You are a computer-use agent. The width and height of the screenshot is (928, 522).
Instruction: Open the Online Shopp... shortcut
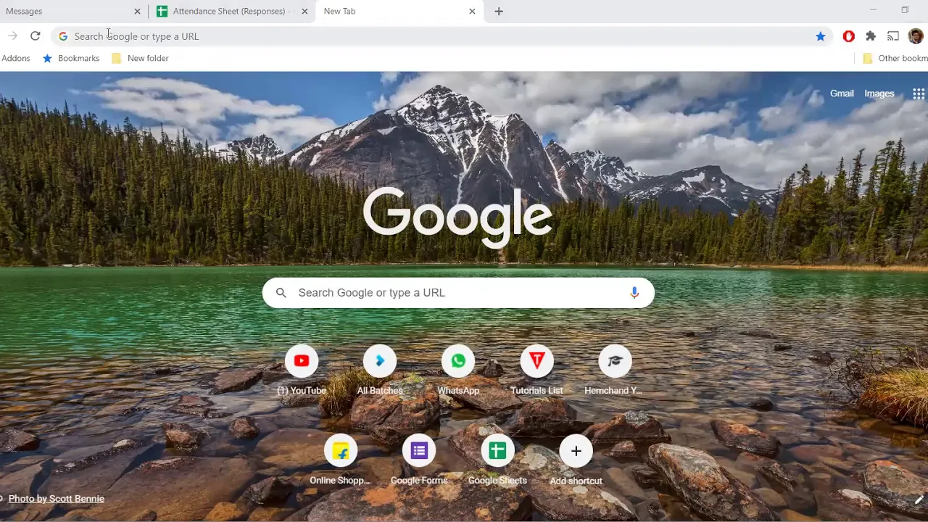[341, 451]
